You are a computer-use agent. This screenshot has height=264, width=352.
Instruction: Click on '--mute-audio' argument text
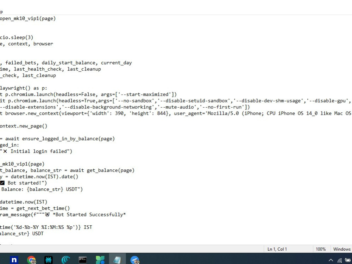[177, 107]
